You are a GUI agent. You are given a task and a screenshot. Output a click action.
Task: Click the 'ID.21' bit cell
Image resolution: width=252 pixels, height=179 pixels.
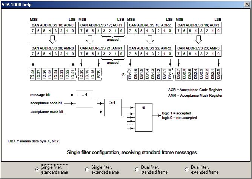pyautogui.click(x=73, y=74)
